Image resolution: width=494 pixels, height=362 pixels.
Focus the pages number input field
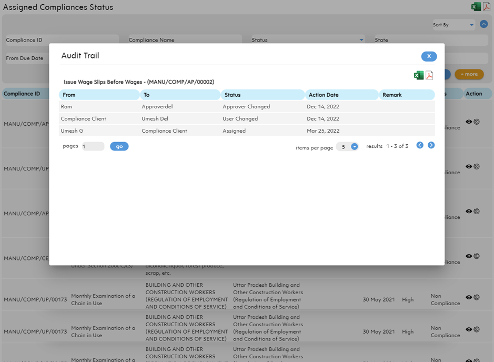[x=93, y=146]
